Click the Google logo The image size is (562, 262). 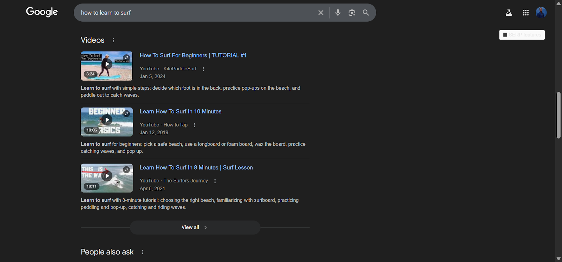click(x=42, y=12)
